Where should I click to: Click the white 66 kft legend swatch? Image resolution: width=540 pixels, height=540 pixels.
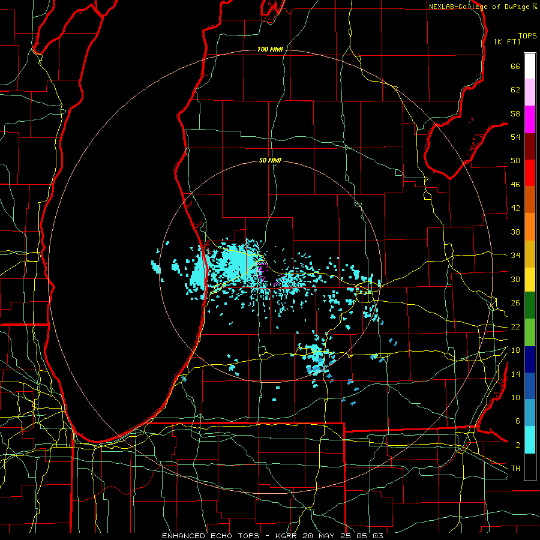point(530,66)
